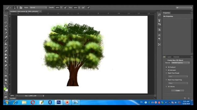Open the Opacity slider arrow
This screenshot has width=197, height=110.
click(x=61, y=8)
